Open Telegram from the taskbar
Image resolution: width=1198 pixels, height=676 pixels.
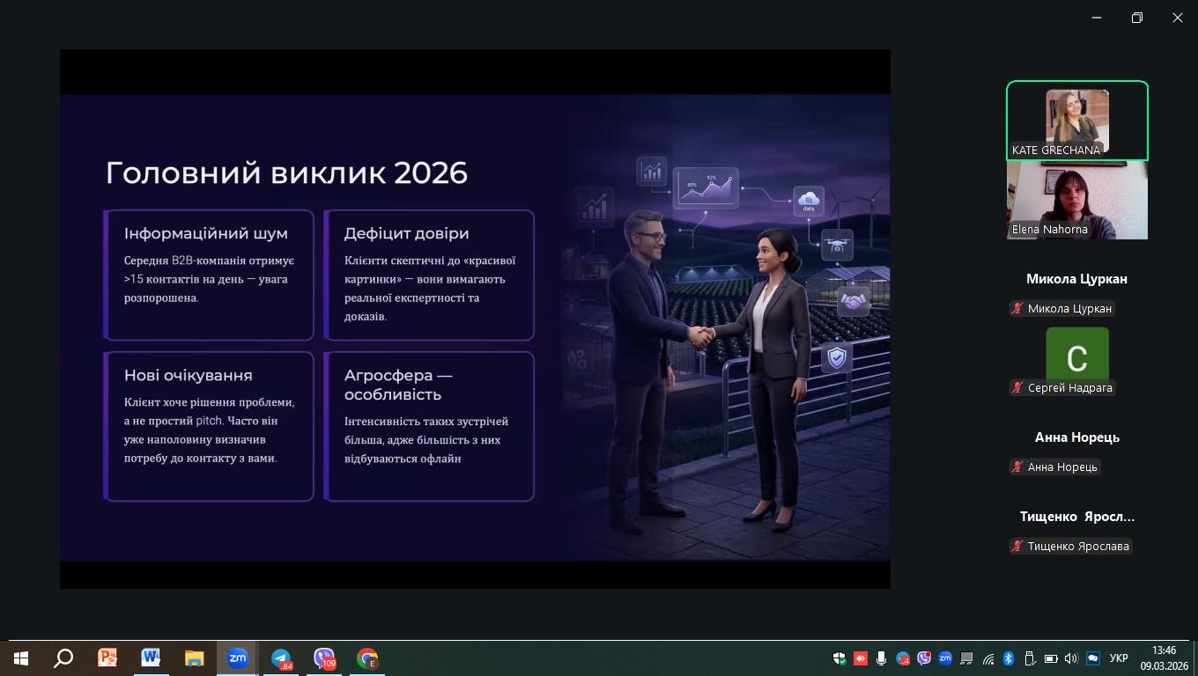(281, 658)
